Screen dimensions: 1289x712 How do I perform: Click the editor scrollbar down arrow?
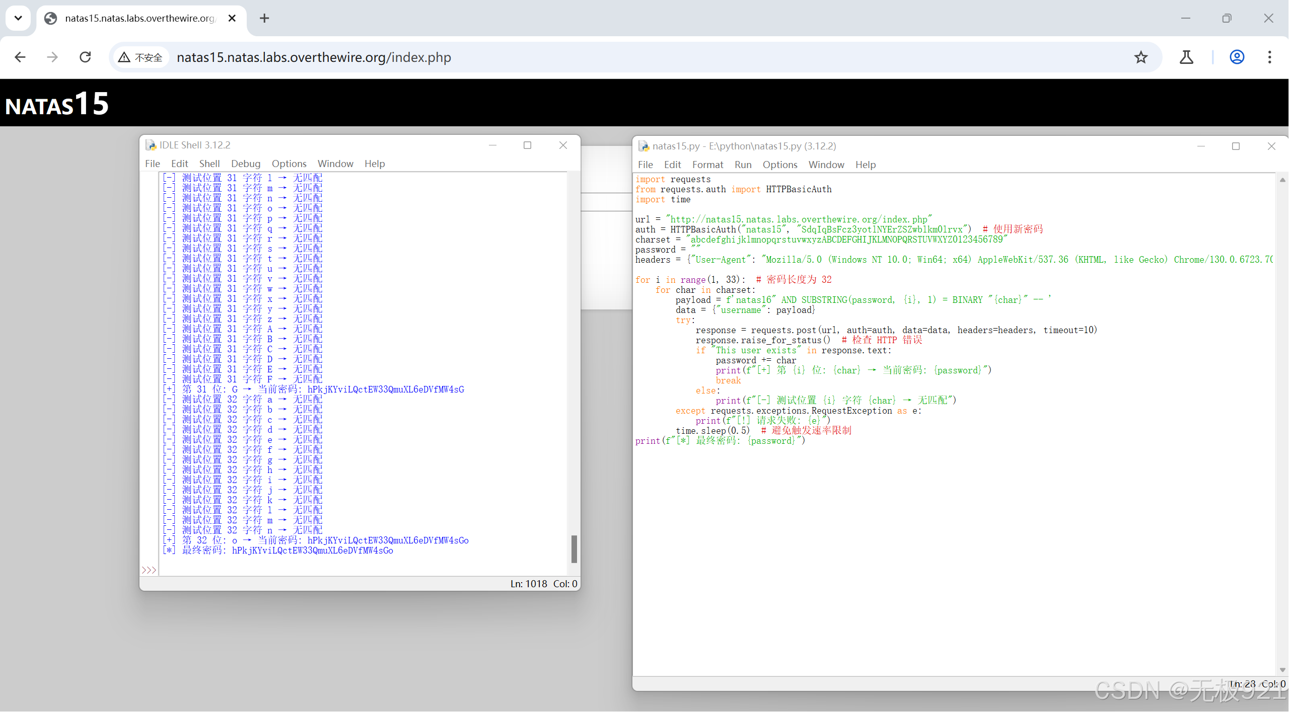(x=1282, y=670)
